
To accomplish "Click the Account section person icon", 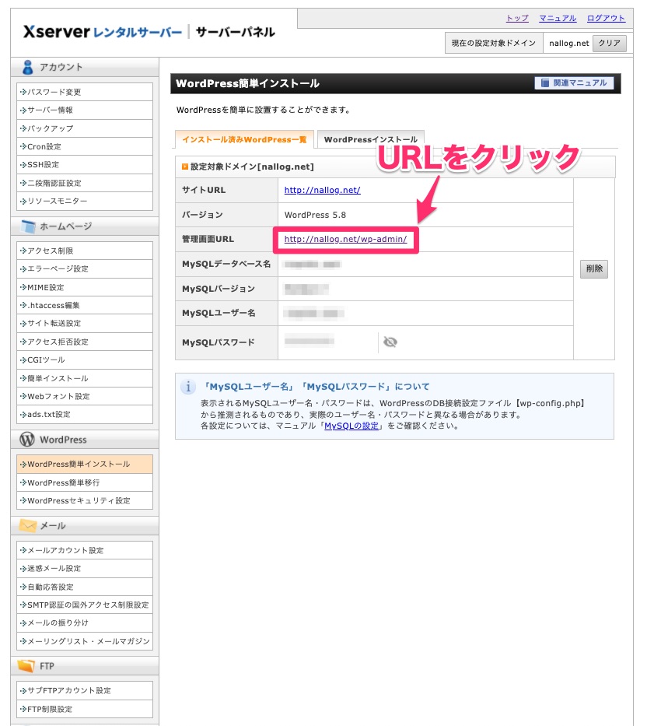I will (x=29, y=67).
